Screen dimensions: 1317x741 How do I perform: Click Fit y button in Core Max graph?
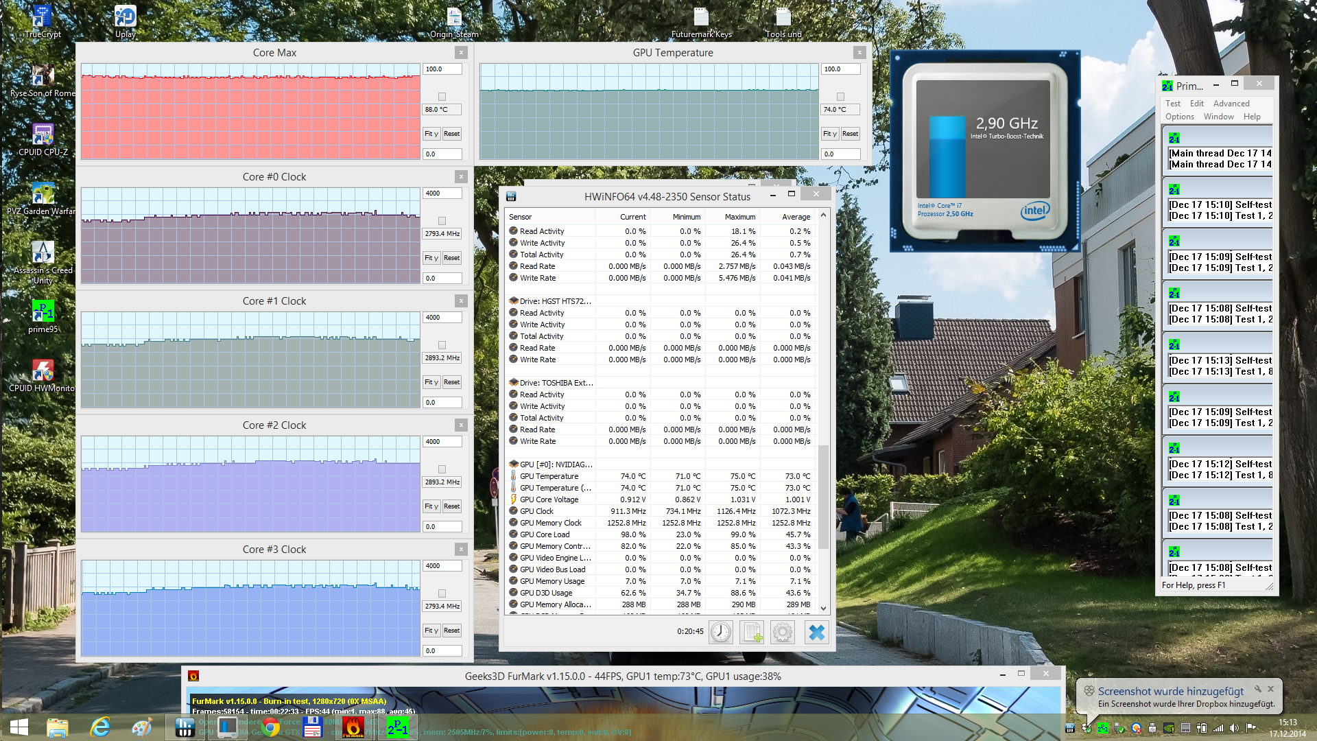pos(430,134)
